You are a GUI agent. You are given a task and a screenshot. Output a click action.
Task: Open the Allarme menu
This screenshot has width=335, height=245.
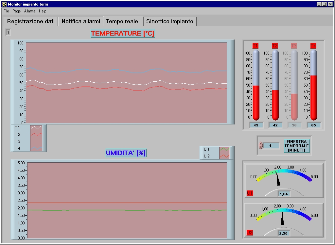[30, 11]
